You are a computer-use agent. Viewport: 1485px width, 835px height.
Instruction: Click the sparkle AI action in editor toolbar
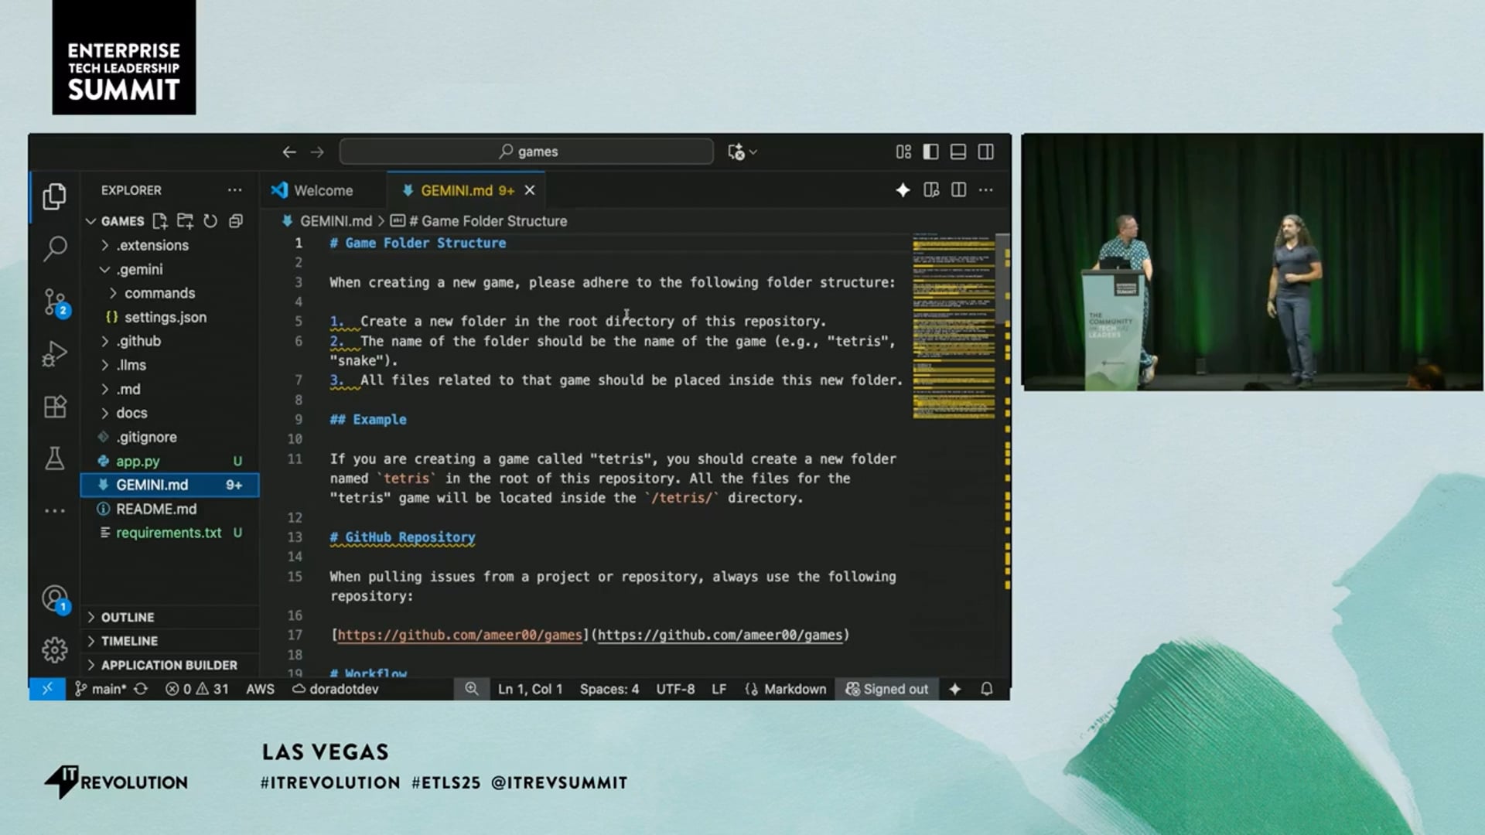pyautogui.click(x=903, y=190)
